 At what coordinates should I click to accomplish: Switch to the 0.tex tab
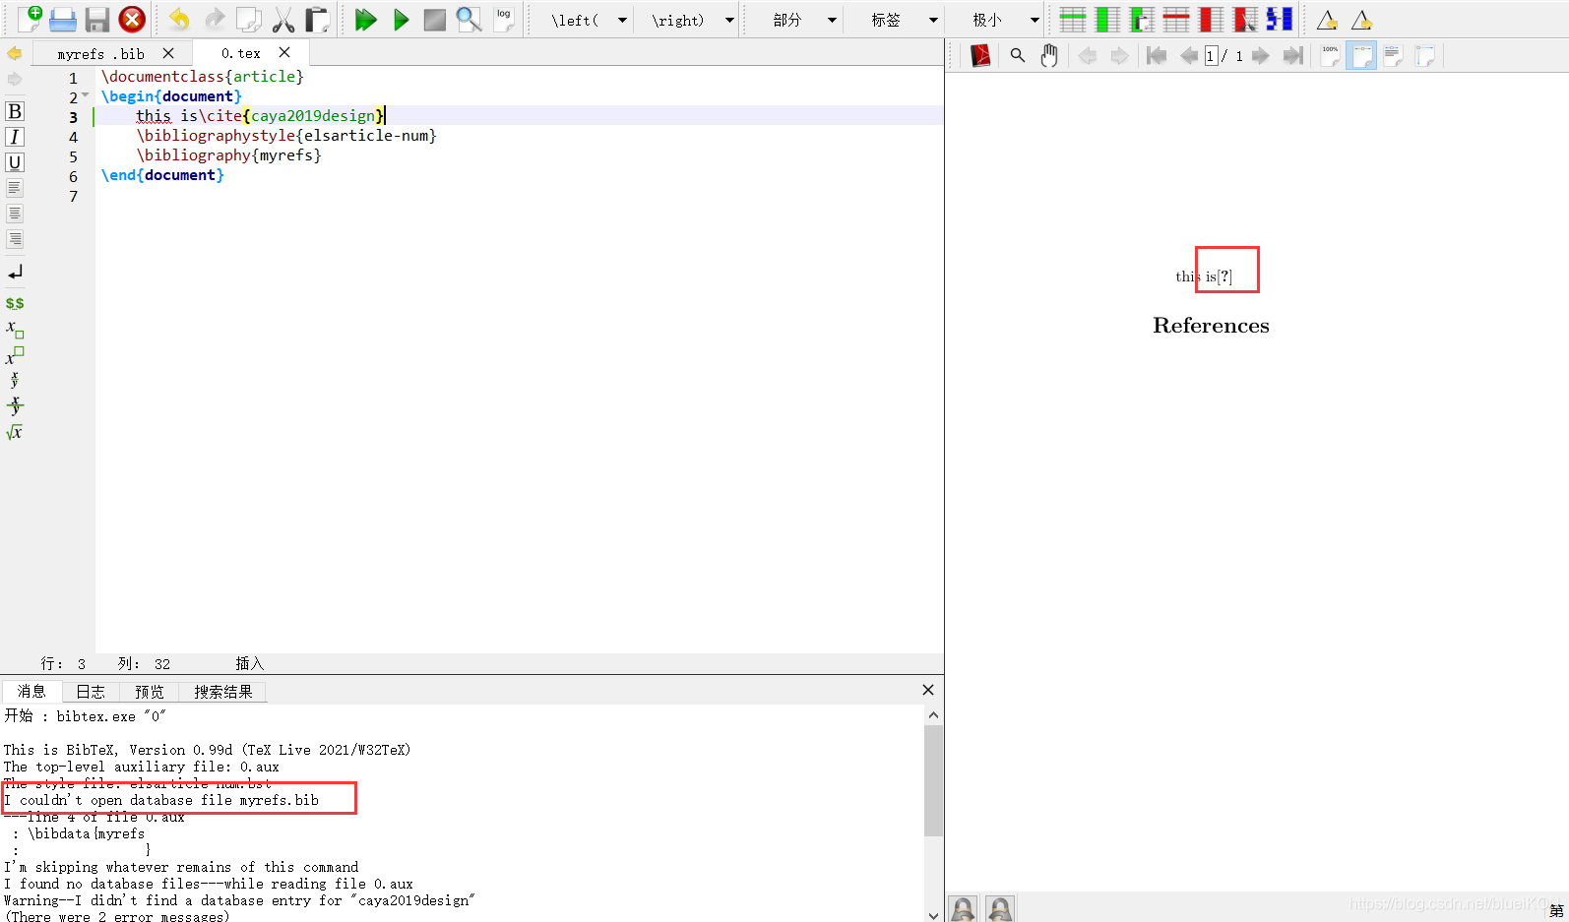tap(241, 54)
